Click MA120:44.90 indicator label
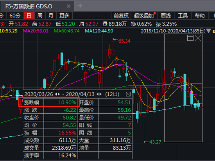Screen dimensions: 215x161 pos(99,31)
